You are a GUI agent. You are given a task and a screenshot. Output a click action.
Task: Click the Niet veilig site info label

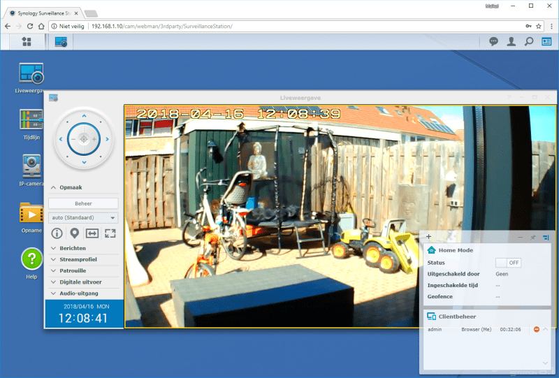pos(68,26)
